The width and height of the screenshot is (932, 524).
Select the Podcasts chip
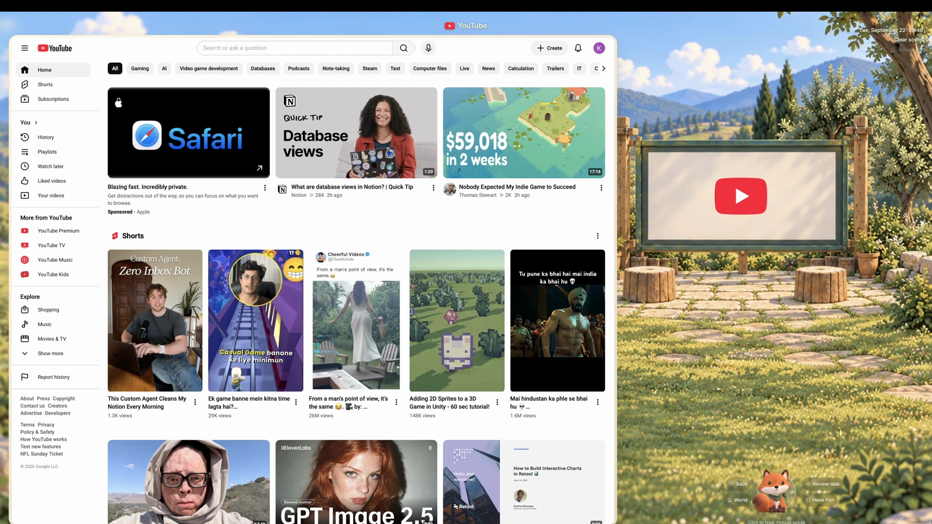click(x=299, y=69)
